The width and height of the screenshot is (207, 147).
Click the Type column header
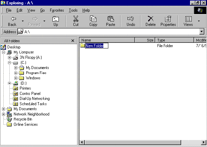[x=174, y=40]
